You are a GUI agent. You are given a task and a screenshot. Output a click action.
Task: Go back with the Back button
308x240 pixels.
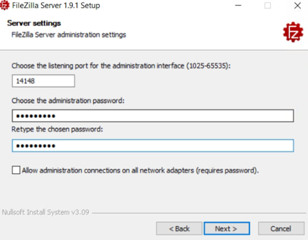[179, 229]
